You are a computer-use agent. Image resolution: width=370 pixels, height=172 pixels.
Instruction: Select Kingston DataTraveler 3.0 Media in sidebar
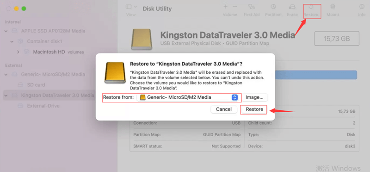point(57,96)
